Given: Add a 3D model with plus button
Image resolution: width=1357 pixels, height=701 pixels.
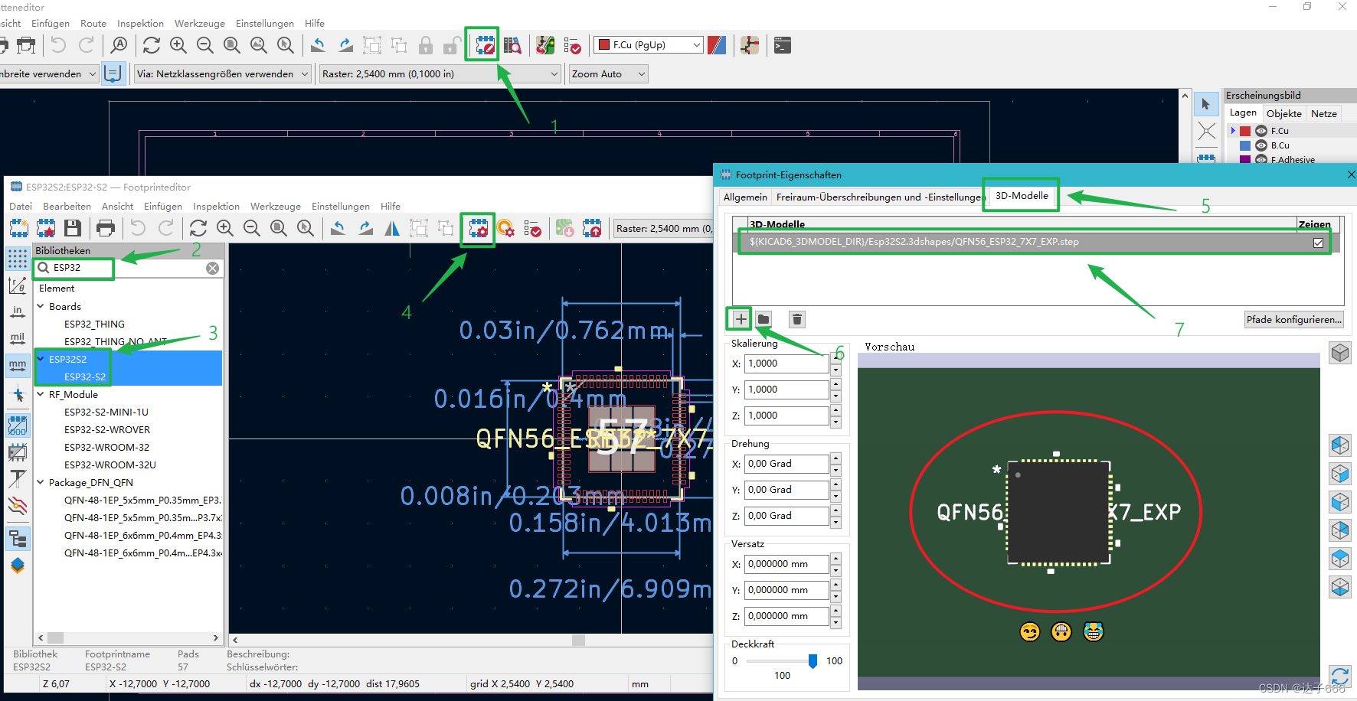Looking at the screenshot, I should [740, 319].
